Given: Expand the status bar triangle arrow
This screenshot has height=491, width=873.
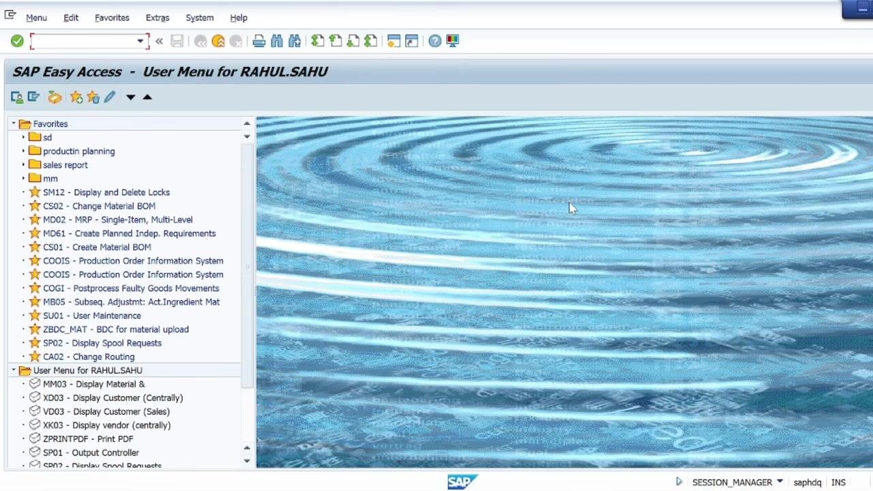Looking at the screenshot, I should [679, 482].
